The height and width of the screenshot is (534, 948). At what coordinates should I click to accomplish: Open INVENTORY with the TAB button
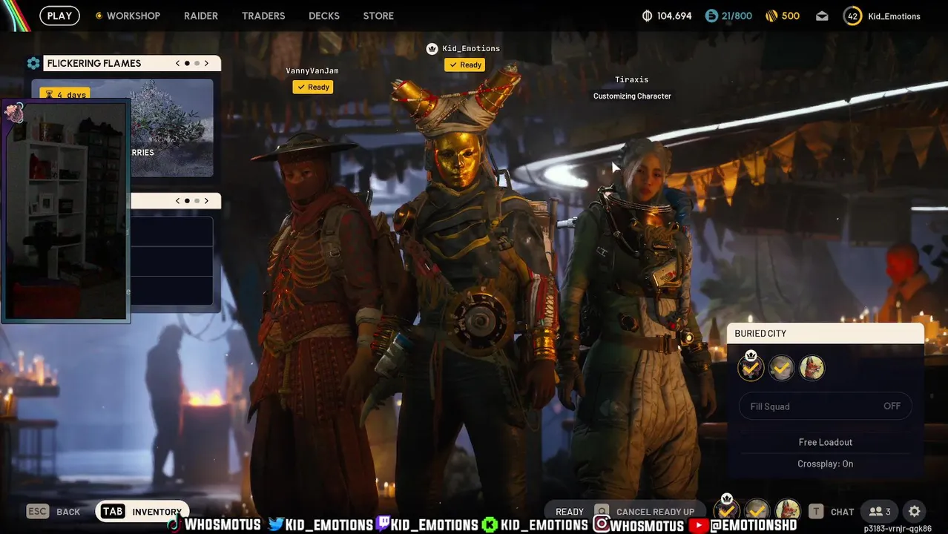click(x=142, y=512)
